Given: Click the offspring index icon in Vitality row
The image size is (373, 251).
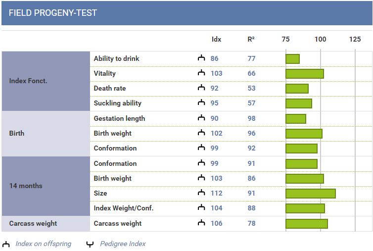Looking at the screenshot, I should click(201, 73).
